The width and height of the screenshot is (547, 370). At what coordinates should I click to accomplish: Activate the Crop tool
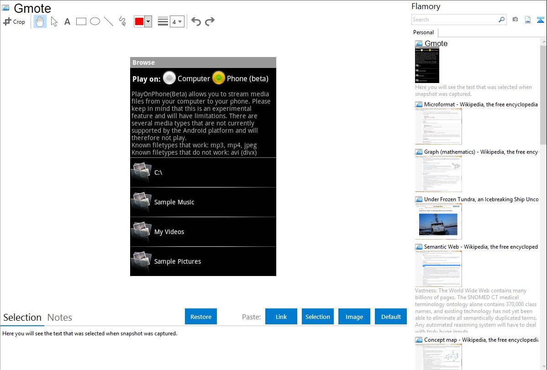14,21
